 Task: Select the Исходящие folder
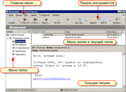point(21,45)
